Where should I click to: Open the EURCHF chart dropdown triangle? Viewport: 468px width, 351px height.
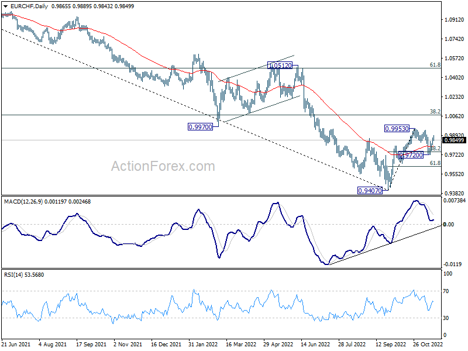pyautogui.click(x=5, y=6)
